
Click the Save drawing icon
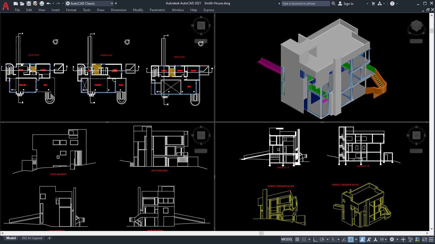pyautogui.click(x=28, y=3)
